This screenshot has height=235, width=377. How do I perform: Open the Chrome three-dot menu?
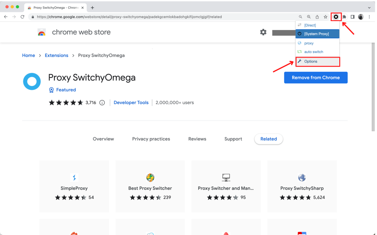pos(369,17)
